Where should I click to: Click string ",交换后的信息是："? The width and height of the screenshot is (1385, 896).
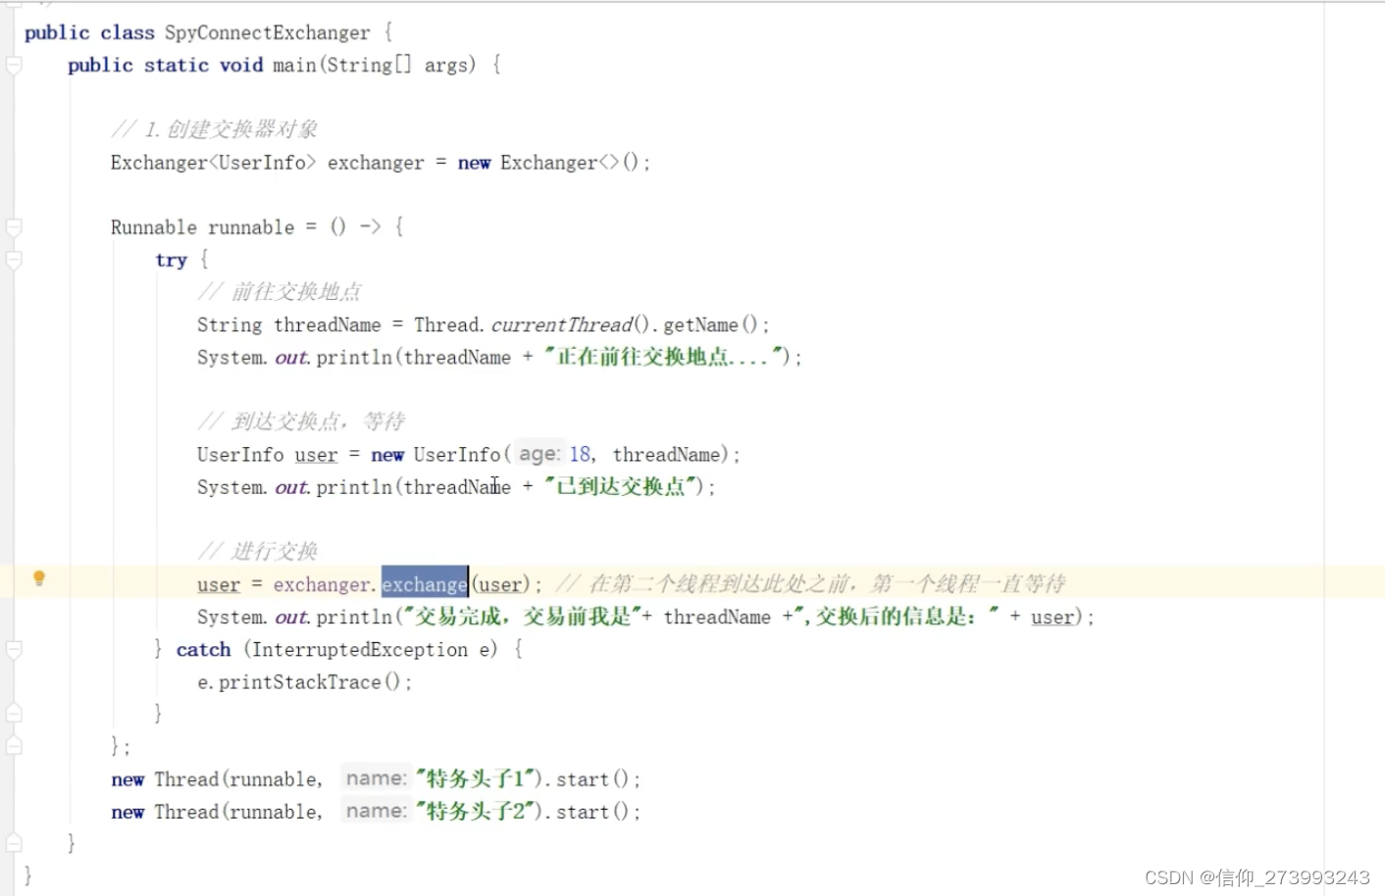897,617
